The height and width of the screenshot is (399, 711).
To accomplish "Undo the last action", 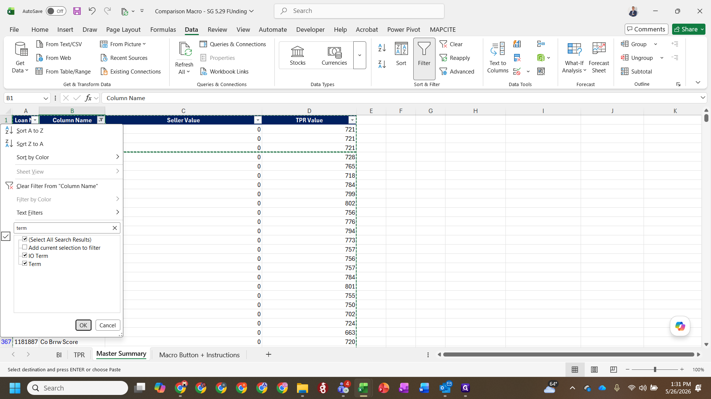I will tap(92, 11).
